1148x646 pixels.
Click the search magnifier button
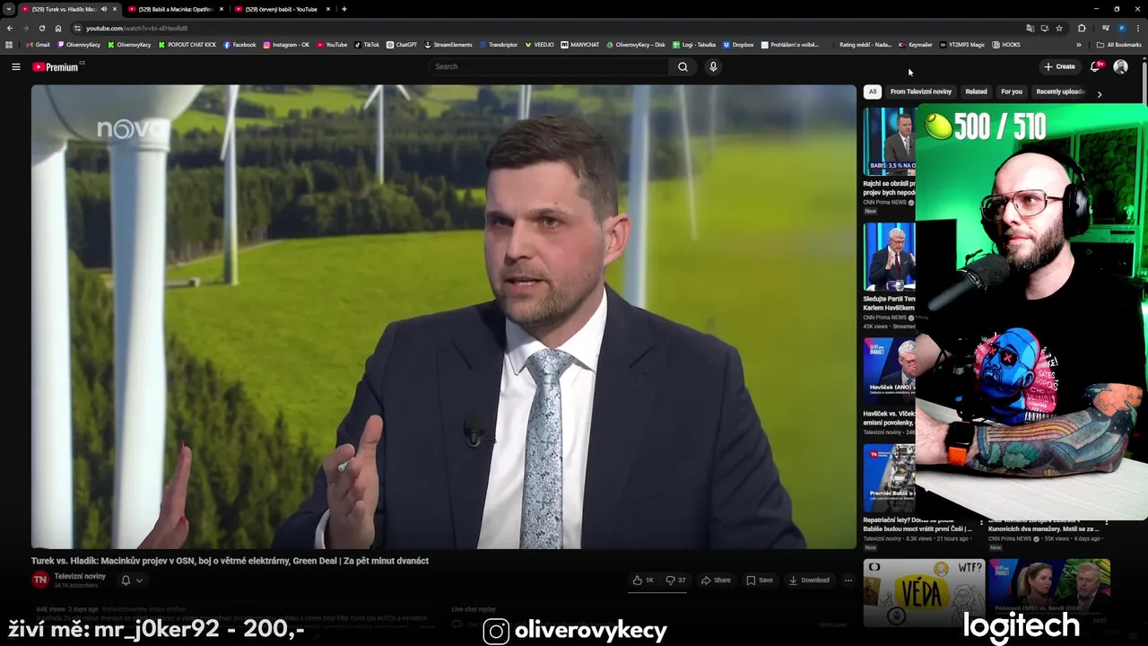(x=683, y=66)
